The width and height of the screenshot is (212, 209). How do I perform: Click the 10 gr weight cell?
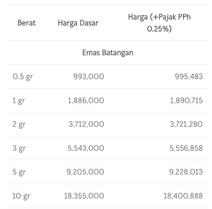21,196
